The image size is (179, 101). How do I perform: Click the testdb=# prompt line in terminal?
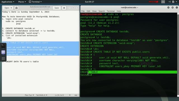coord(86,75)
